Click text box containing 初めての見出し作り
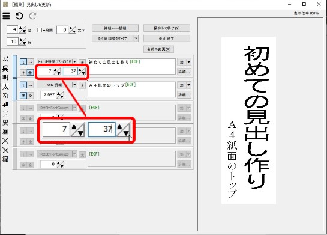Viewport: 327px width, 235px height. (131, 67)
